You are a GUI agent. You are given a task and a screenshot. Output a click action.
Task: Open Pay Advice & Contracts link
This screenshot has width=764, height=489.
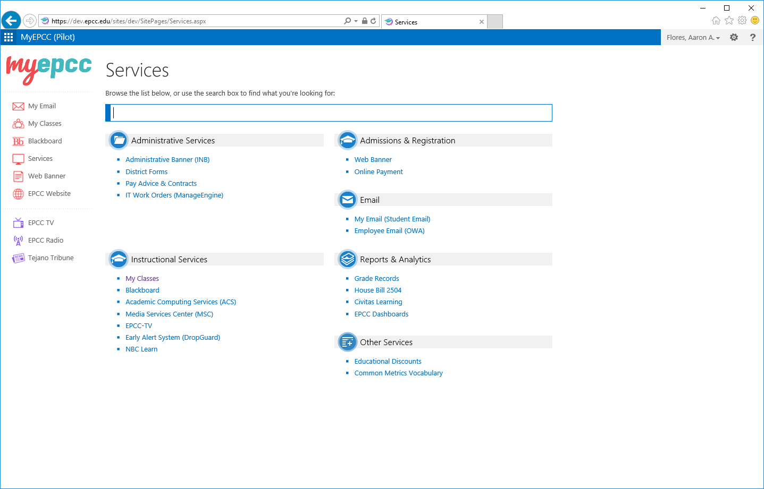161,184
